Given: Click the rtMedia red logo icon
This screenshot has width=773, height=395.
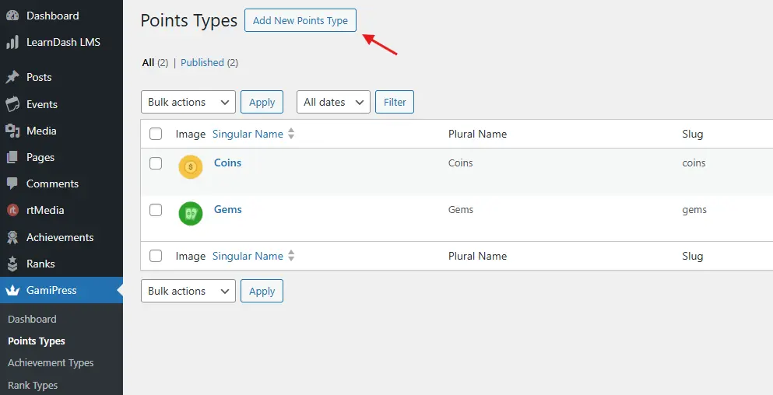Looking at the screenshot, I should (x=12, y=210).
